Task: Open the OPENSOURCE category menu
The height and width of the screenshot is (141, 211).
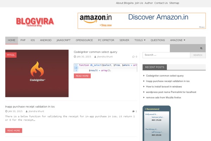Action: pos(84,40)
